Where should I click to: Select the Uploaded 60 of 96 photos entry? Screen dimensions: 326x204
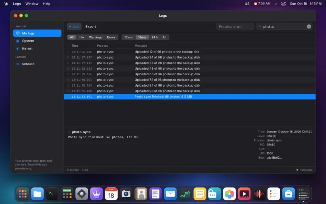(190, 74)
